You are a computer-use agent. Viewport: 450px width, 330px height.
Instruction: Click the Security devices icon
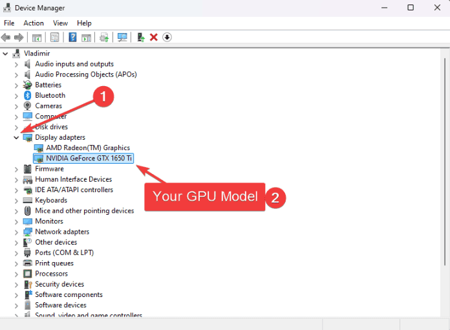click(x=28, y=284)
